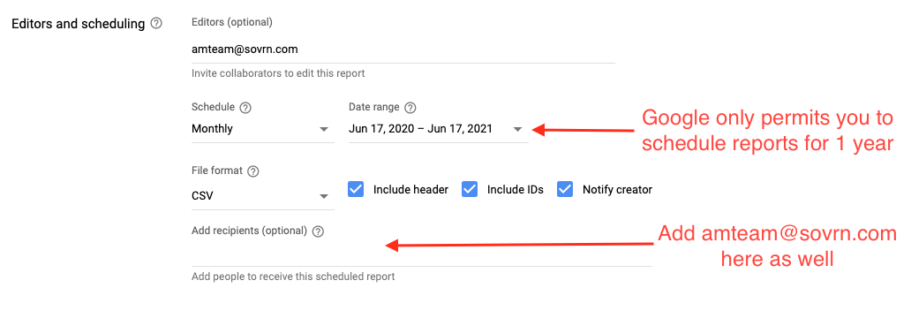911x326 pixels.
Task: Open the Date range dropdown
Action: (x=439, y=129)
